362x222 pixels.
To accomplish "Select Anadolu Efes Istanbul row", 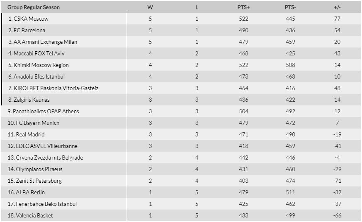I will click(181, 76).
